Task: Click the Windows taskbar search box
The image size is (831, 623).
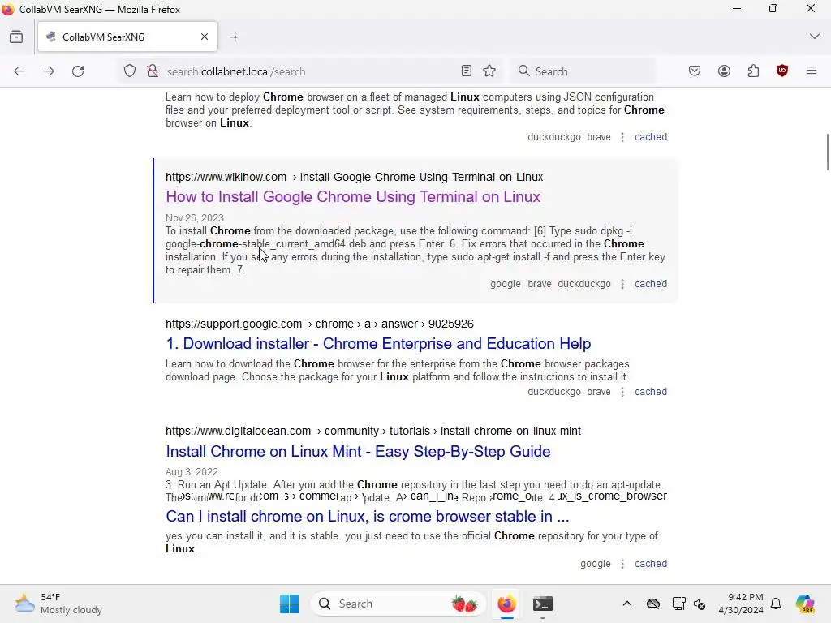Action: (398, 604)
